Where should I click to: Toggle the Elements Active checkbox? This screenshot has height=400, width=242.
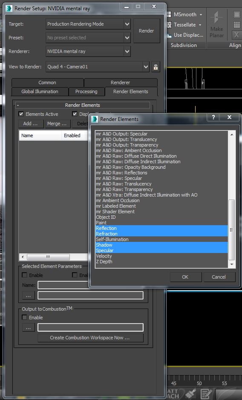click(21, 114)
